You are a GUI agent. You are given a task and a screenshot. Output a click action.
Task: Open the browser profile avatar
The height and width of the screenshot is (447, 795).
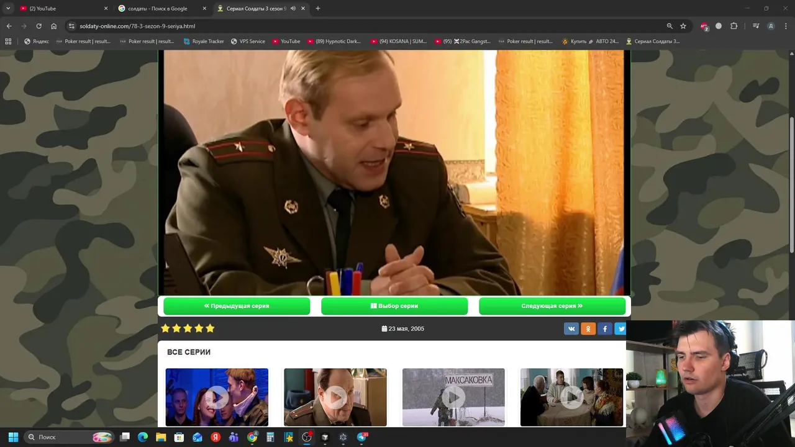tap(771, 26)
